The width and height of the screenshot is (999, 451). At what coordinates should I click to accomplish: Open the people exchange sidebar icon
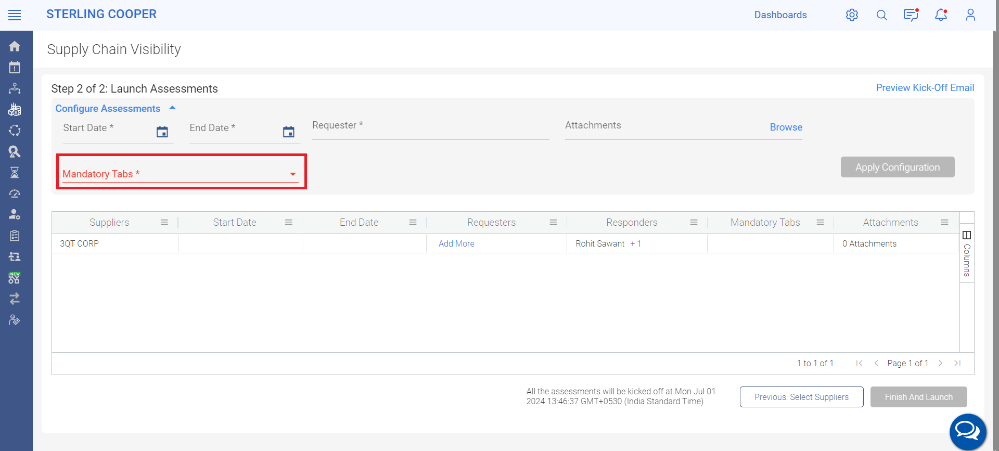coord(15,256)
